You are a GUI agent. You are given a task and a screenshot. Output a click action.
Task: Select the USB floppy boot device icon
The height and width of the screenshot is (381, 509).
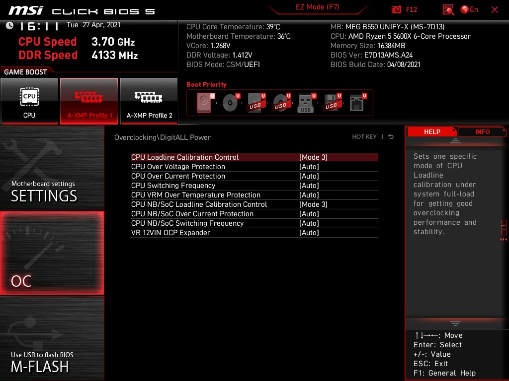tap(332, 103)
